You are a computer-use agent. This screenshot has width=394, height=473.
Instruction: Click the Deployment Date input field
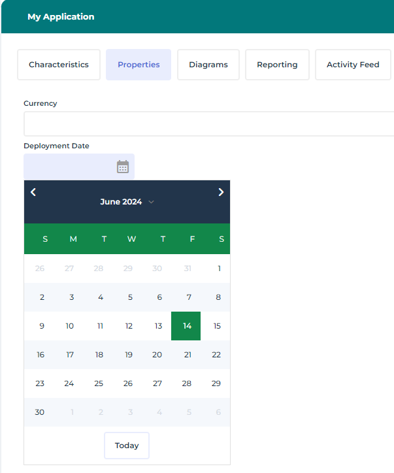click(69, 167)
